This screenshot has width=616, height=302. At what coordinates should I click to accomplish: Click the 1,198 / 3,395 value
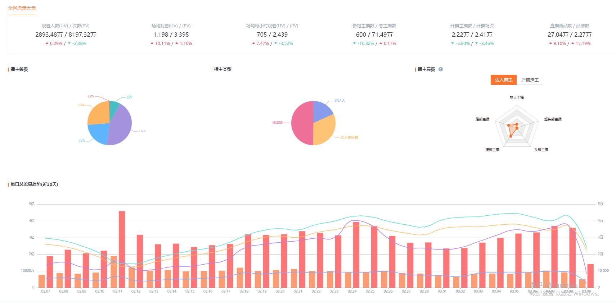tap(171, 35)
